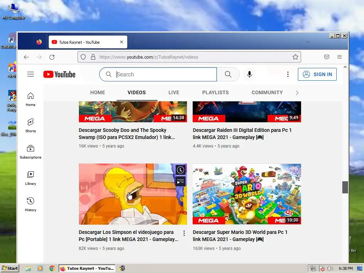
Task: Click the search magnifier button
Action: [x=228, y=74]
